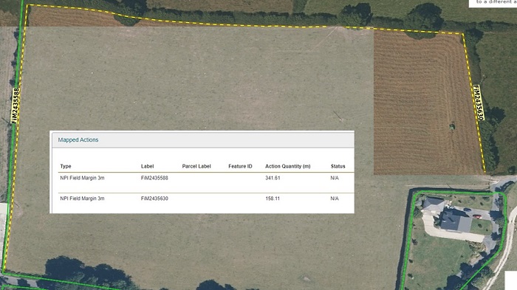Click label cell FiM2435588 in table
The image size is (517, 290).
(154, 178)
